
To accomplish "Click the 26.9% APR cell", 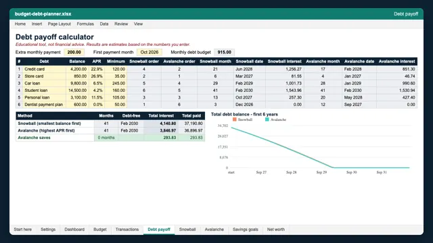I will (97, 76).
